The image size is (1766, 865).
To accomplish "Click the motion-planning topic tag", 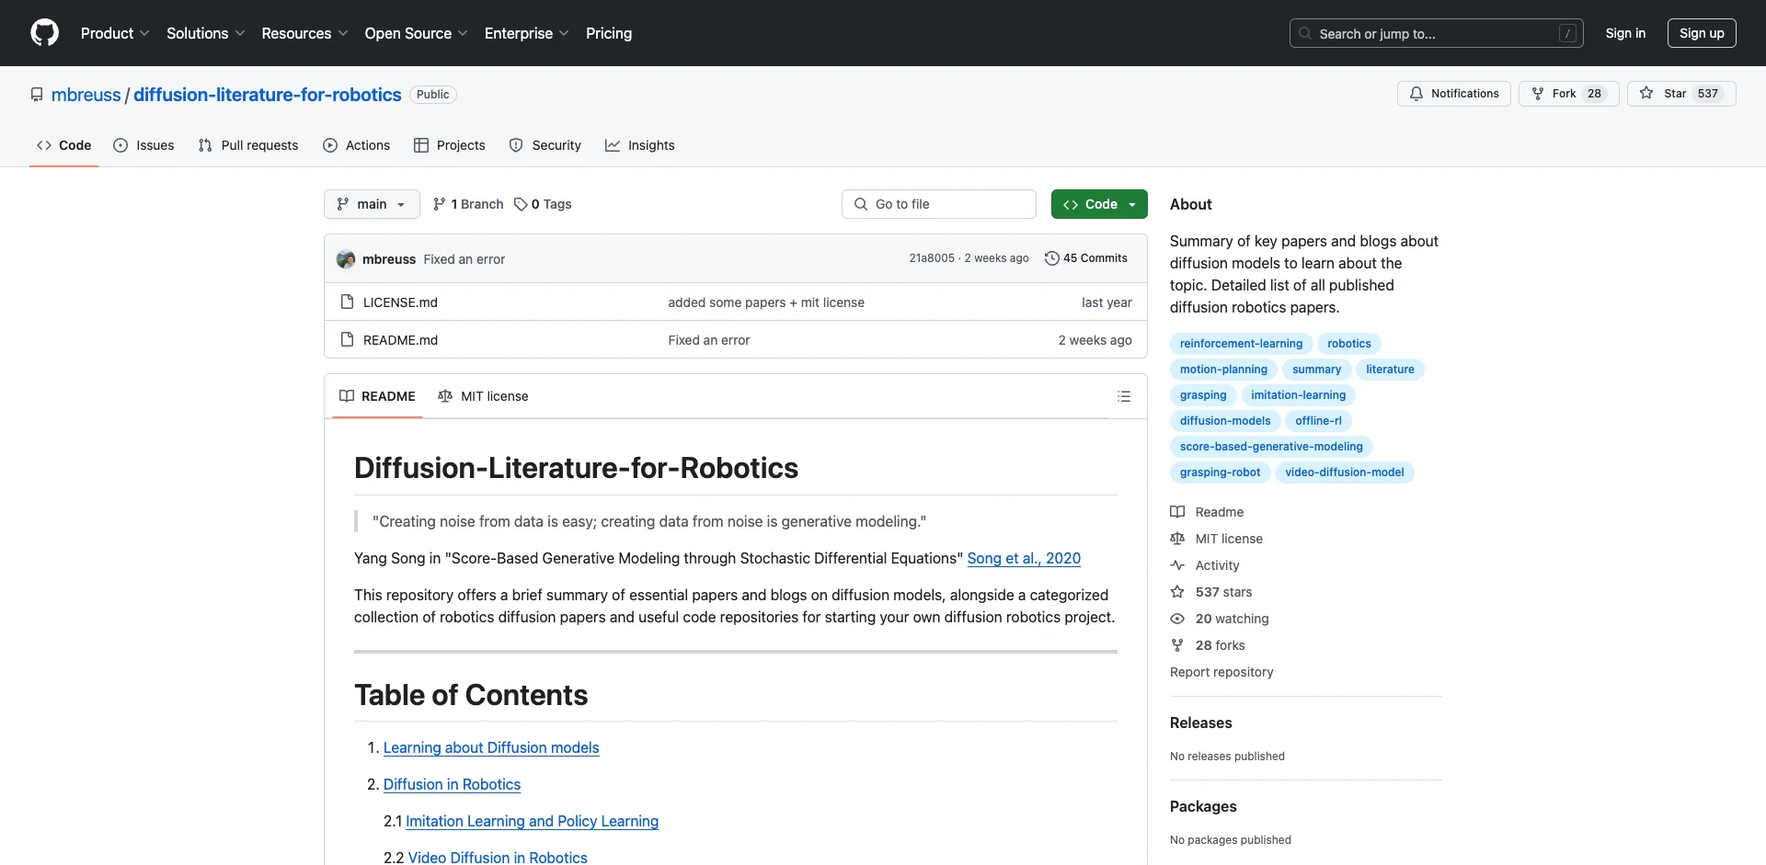I will point(1223,370).
